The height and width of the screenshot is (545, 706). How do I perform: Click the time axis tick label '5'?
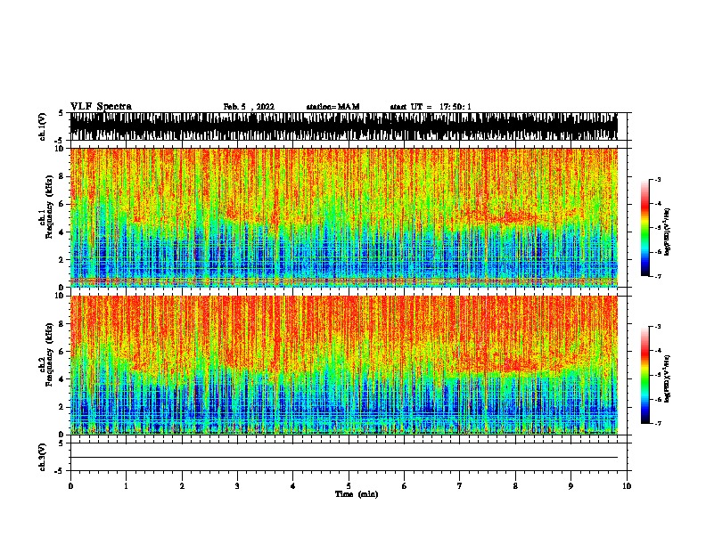[349, 486]
